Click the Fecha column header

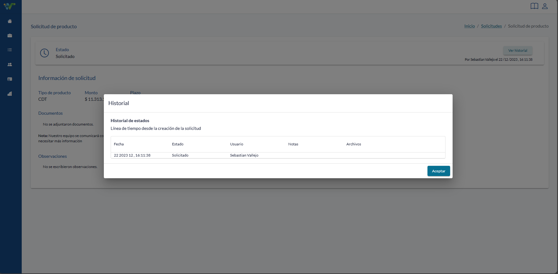pos(119,144)
